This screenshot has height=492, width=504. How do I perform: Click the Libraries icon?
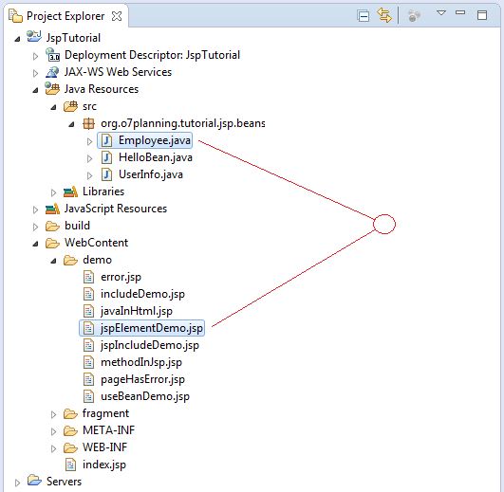(x=70, y=191)
